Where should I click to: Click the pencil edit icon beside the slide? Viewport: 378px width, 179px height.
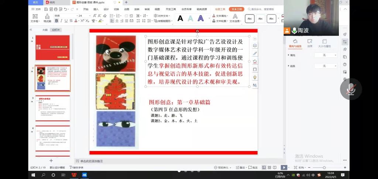click(255, 53)
